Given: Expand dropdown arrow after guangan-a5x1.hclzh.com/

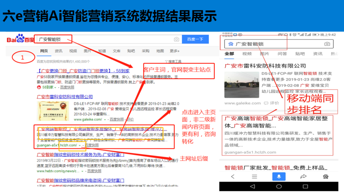Looking at the screenshot, I should (80, 145).
